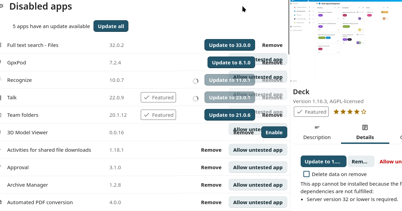Viewport: 402px width, 211px height.
Task: Switch to the Description tab
Action: (317, 137)
